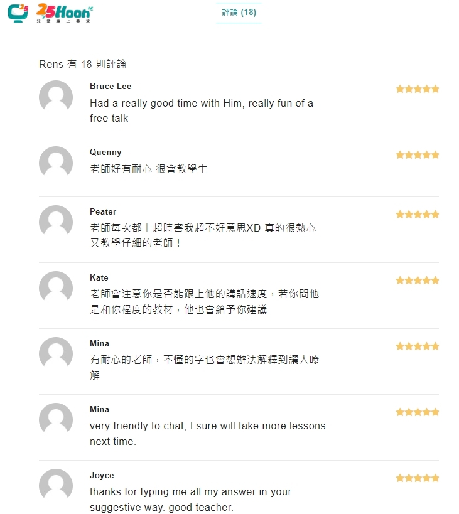The height and width of the screenshot is (514, 459).
Task: Select the reviewer name Peater
Action: (103, 211)
